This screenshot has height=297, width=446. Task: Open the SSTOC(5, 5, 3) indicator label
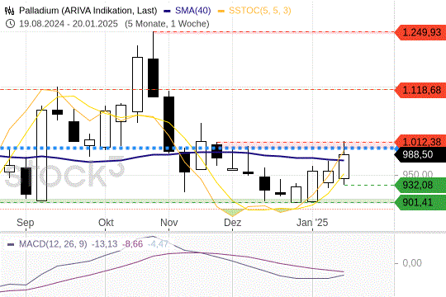coord(260,11)
